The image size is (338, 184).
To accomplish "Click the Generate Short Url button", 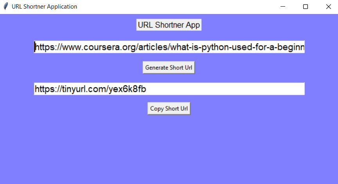I will tap(169, 67).
